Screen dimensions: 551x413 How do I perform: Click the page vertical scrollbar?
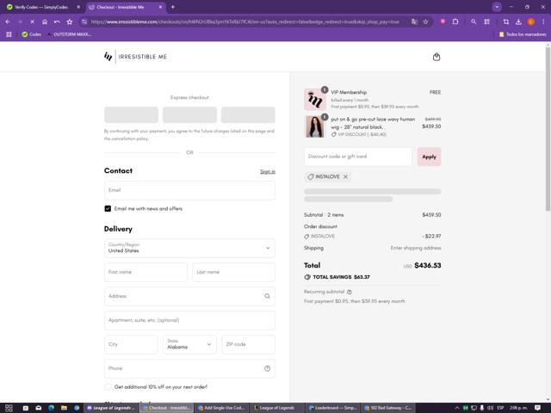coord(548,128)
